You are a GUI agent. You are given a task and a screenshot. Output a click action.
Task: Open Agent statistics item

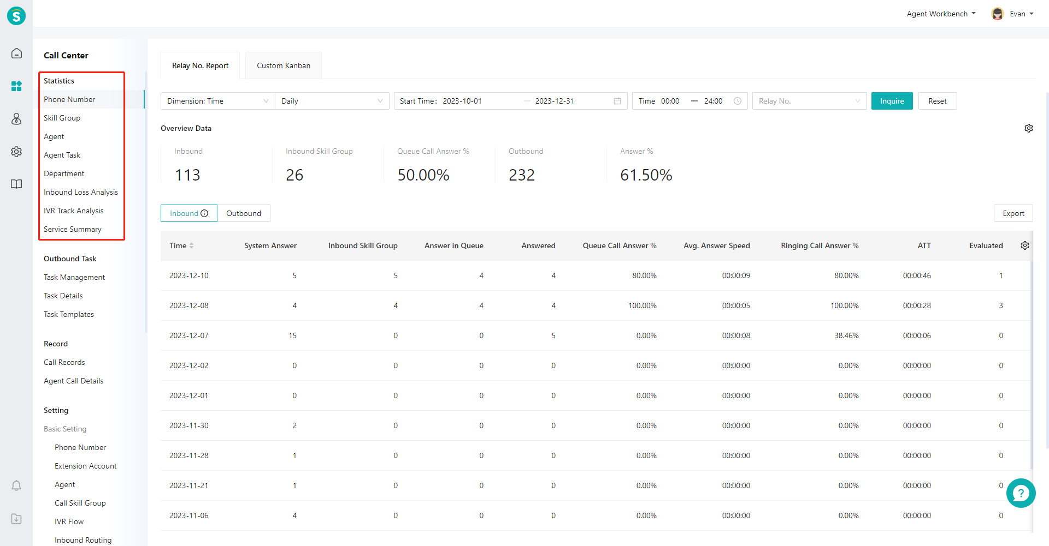(x=54, y=136)
